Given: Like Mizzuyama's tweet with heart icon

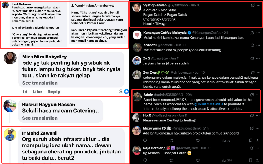Looking at the screenshot, I should coord(198,141).
